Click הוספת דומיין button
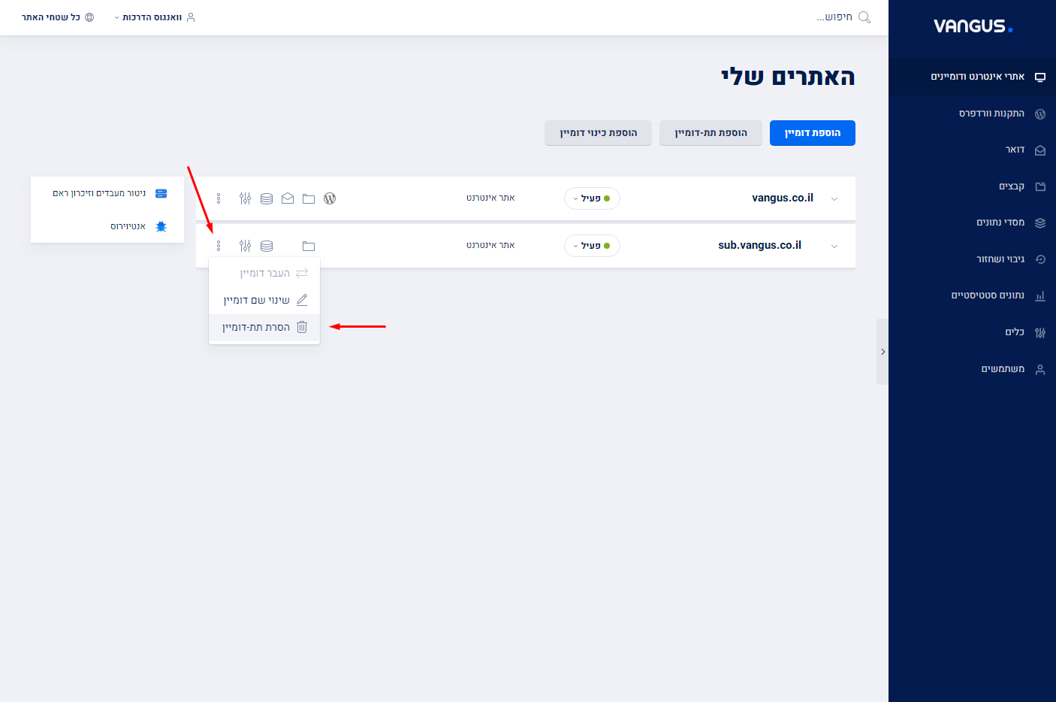 (x=813, y=133)
